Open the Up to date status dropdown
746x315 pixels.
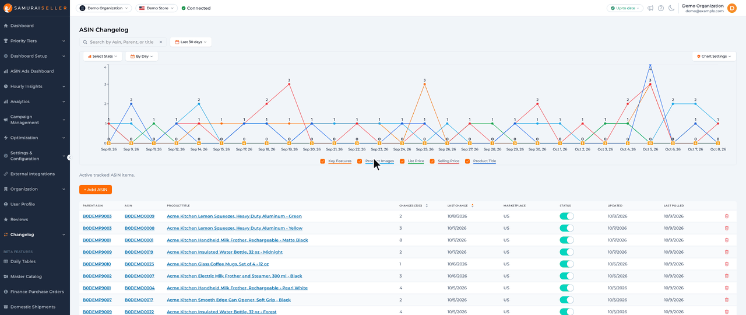click(x=625, y=8)
